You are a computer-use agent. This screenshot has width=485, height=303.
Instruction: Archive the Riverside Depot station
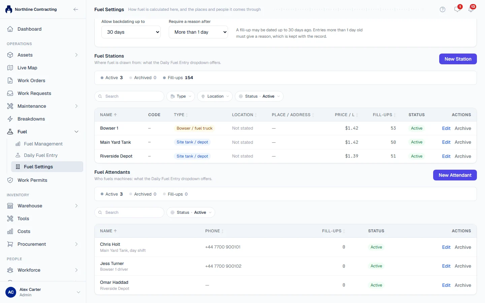(463, 156)
